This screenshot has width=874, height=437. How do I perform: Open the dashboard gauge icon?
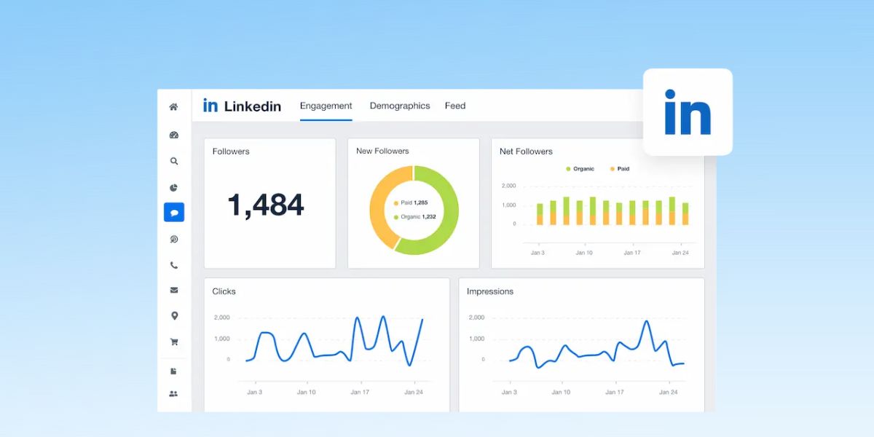tap(173, 135)
